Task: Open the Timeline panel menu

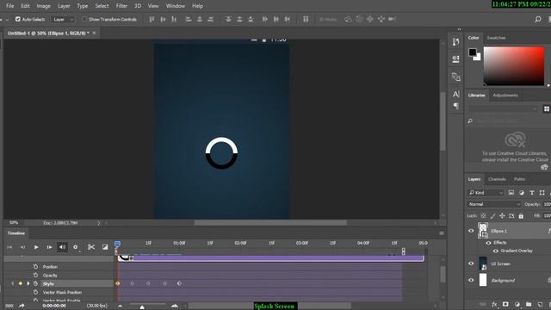Action: pos(442,232)
